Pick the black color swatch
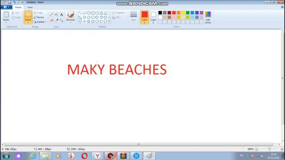285x160 pixels. pyautogui.click(x=160, y=12)
